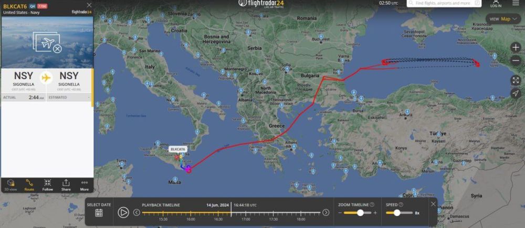Toggle the Route display icon
The width and height of the screenshot is (525, 228).
point(29,184)
